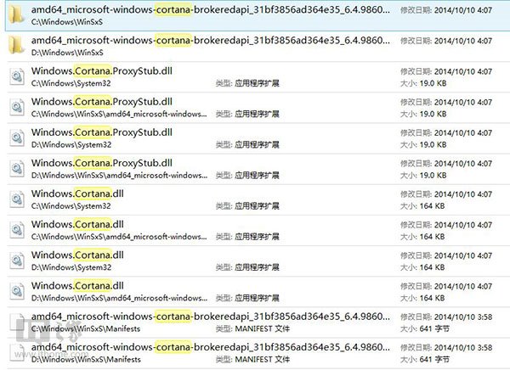Select file name Windows.Cortana.ProxyStub.dll located in C:\Windows\System32
Viewport: 510px width, 370px height.
point(102,71)
